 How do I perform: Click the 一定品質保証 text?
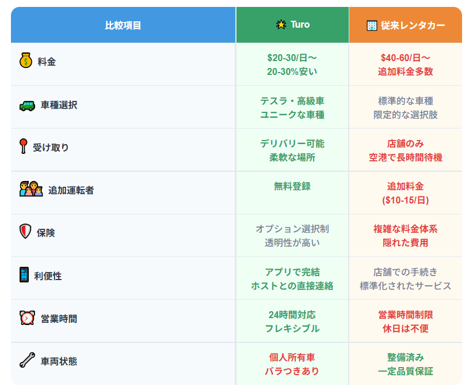(x=406, y=372)
